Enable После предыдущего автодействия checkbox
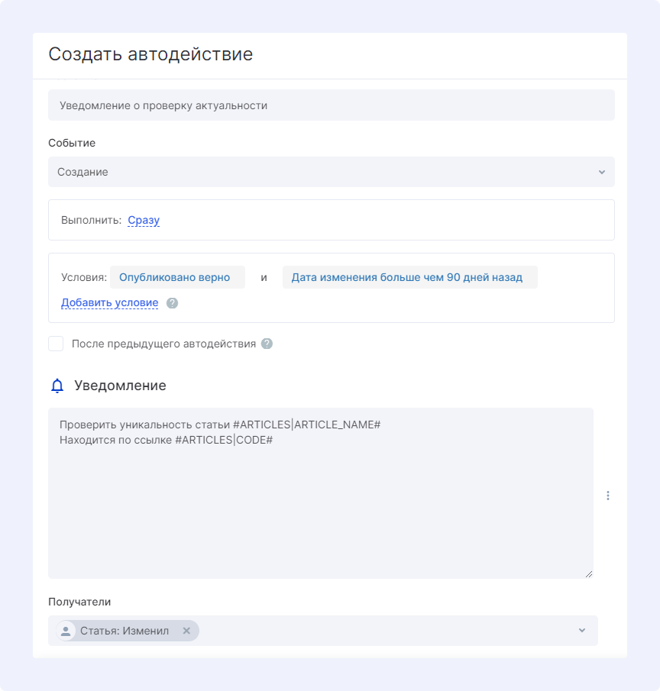660x691 pixels. coord(56,344)
